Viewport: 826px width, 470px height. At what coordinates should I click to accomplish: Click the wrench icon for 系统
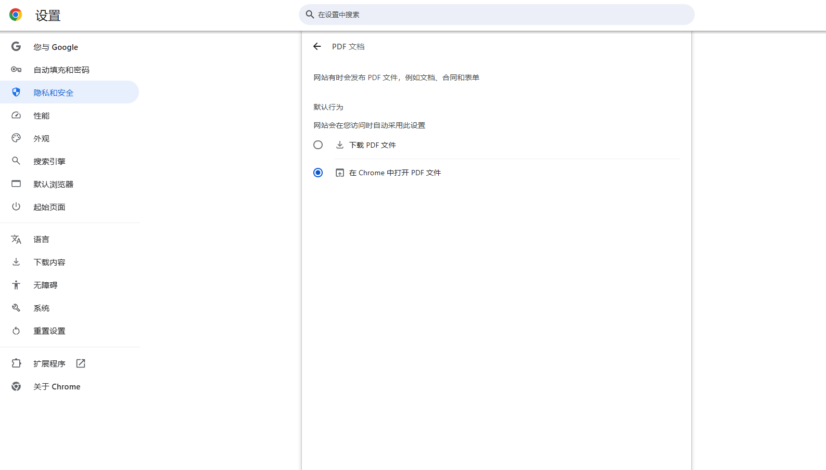click(16, 308)
